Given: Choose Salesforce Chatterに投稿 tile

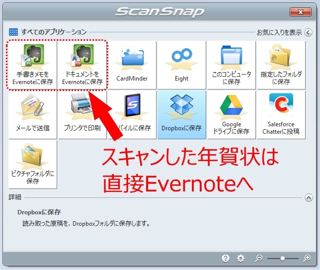Looking at the screenshot, I should (x=281, y=115).
